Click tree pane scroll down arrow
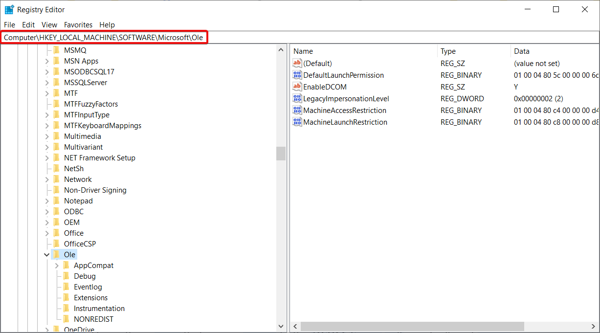The height and width of the screenshot is (333, 600). pyautogui.click(x=281, y=326)
